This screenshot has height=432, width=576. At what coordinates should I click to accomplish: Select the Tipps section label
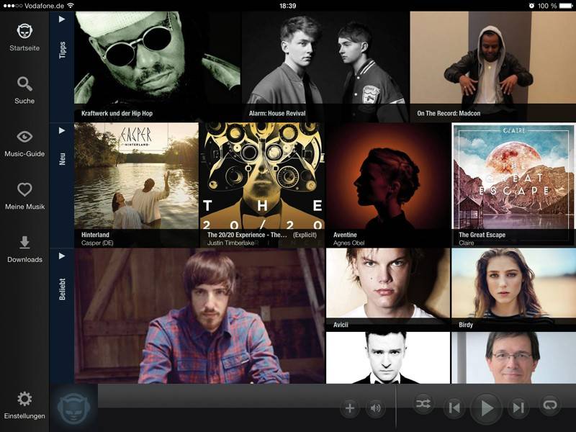(x=63, y=50)
